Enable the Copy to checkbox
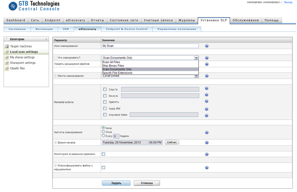297x192 pixels. pyautogui.click(x=105, y=89)
